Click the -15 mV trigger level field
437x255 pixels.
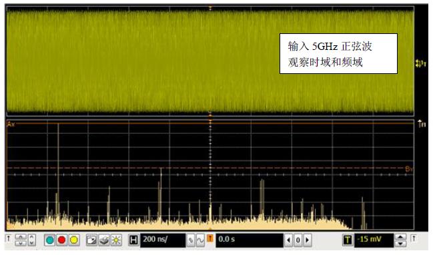coord(374,240)
